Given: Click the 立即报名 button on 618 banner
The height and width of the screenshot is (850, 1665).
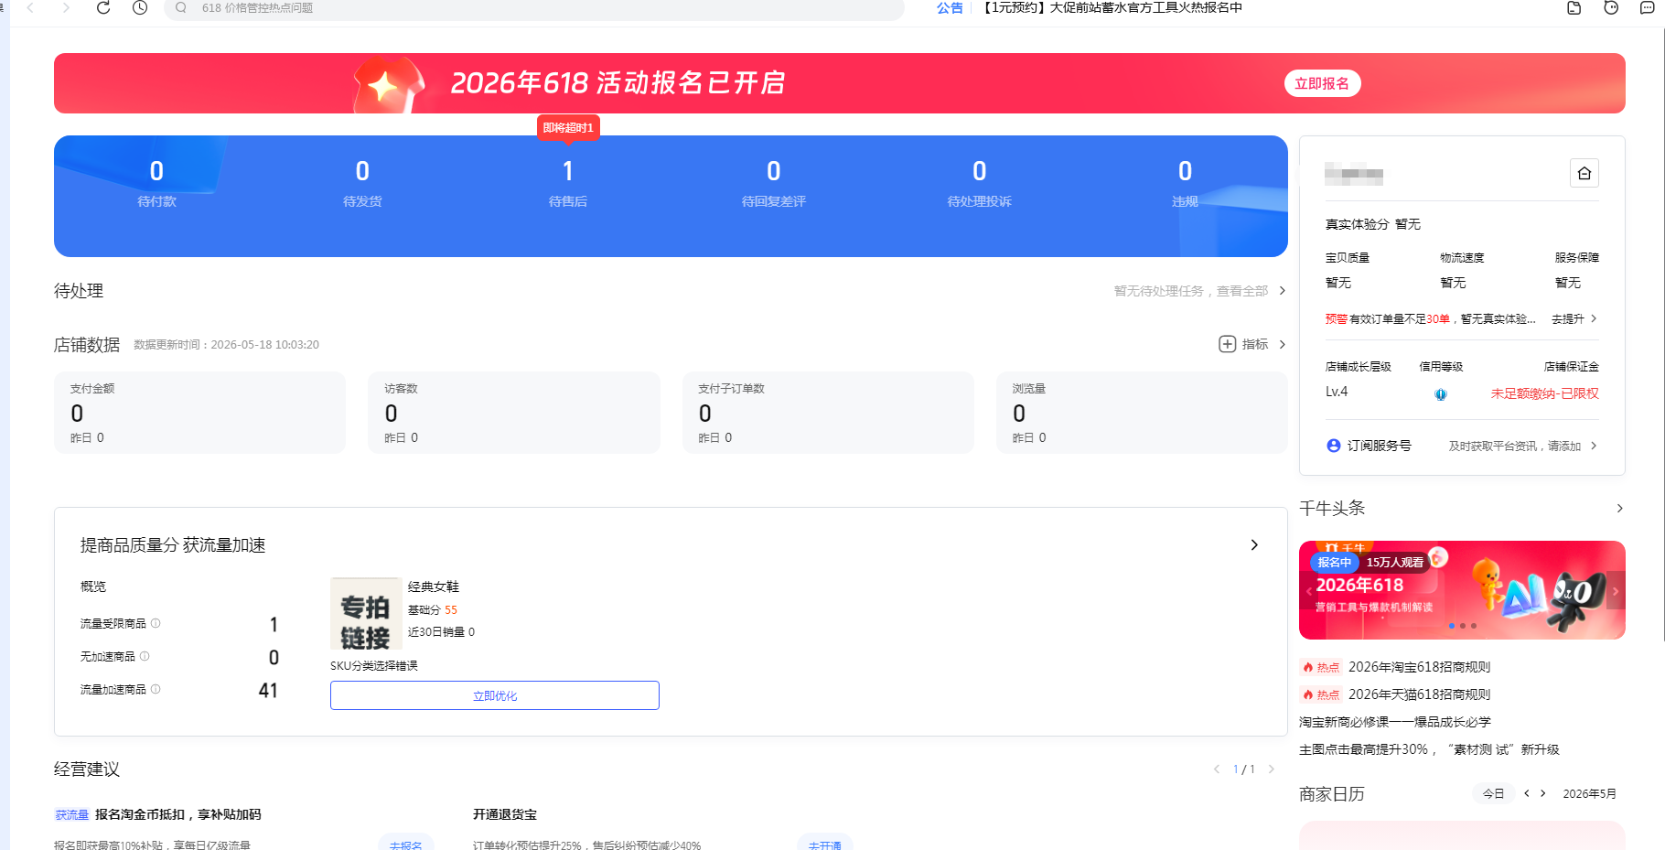Looking at the screenshot, I should [x=1322, y=83].
